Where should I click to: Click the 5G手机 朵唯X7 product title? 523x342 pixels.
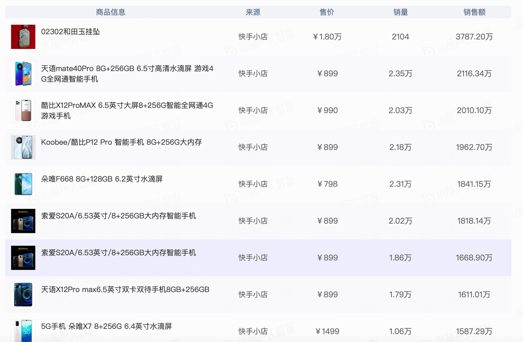click(x=106, y=326)
